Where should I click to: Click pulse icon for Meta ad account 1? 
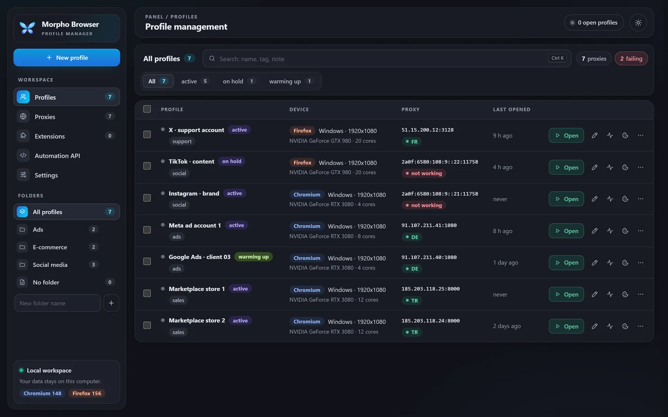click(610, 231)
